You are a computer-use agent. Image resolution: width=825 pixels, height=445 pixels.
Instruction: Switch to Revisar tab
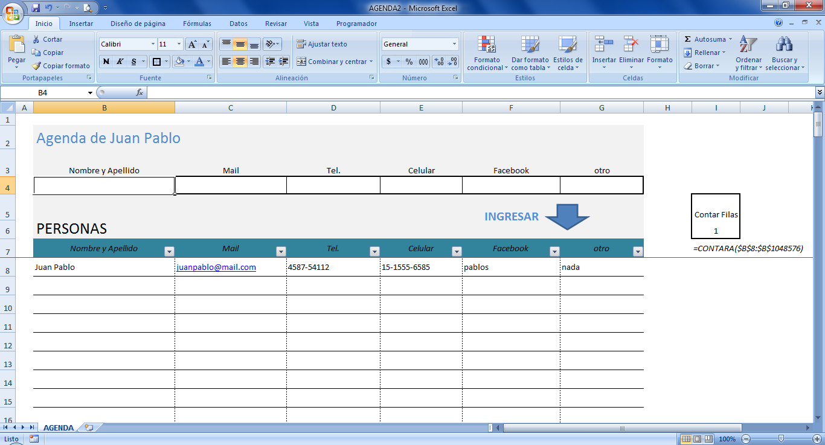coord(276,24)
